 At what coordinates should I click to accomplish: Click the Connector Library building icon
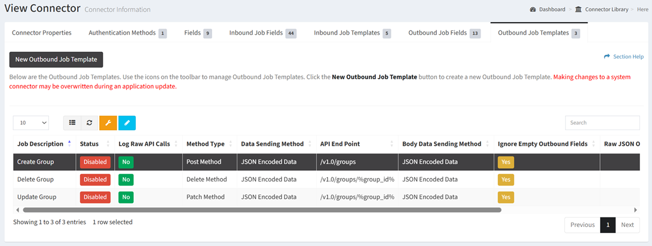pyautogui.click(x=578, y=10)
